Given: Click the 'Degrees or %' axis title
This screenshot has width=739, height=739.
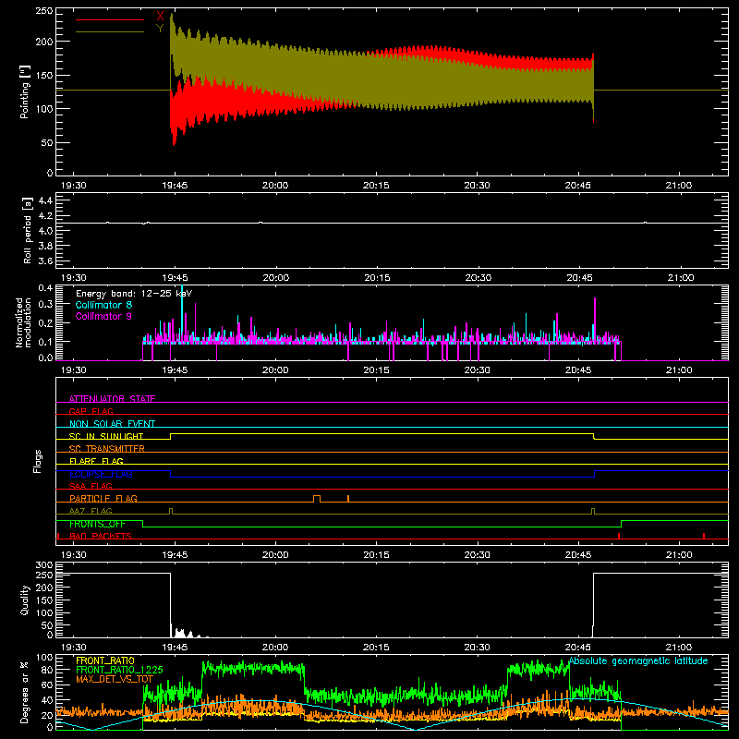Looking at the screenshot, I should pyautogui.click(x=25, y=692).
